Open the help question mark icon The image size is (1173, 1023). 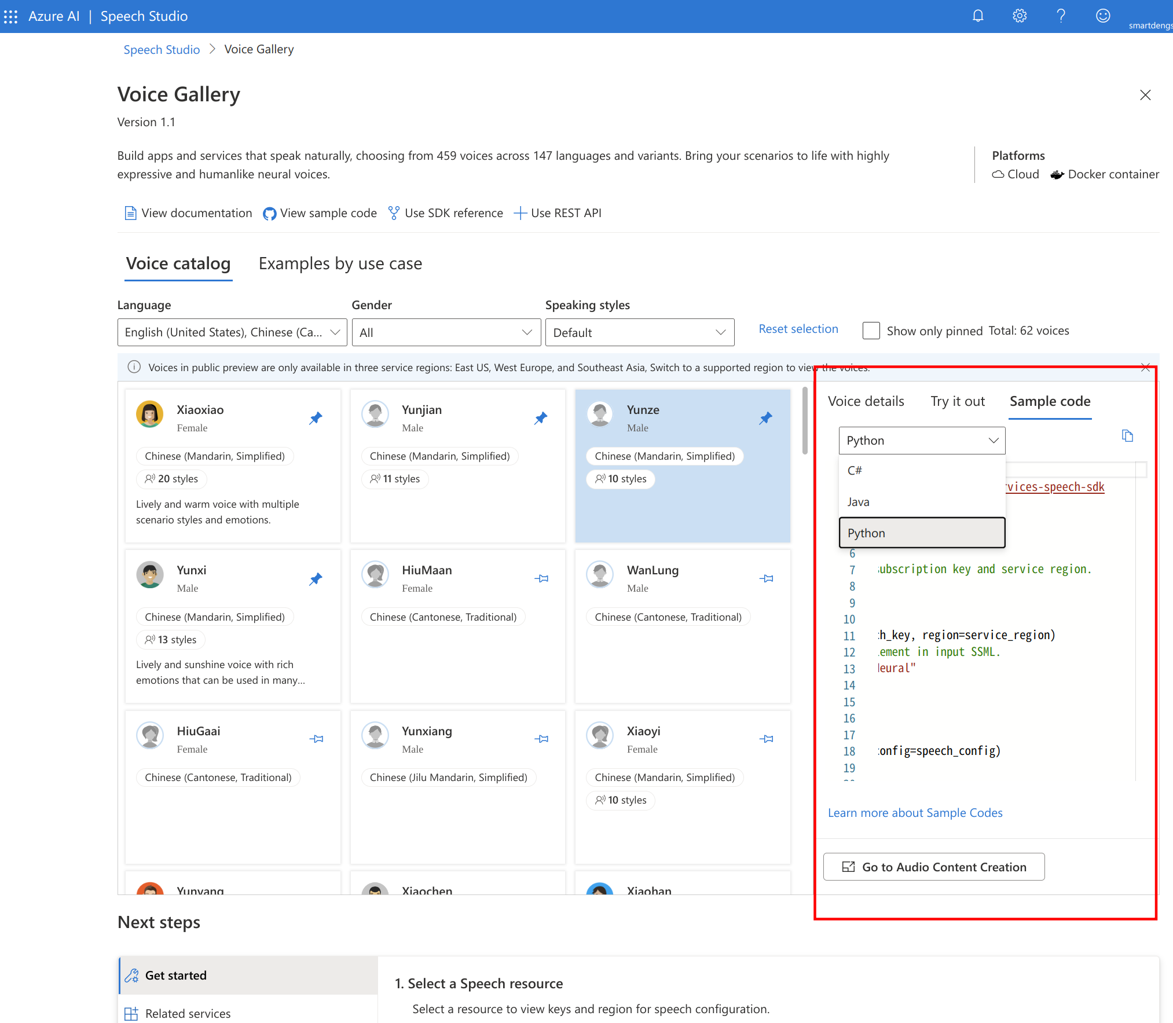1061,16
